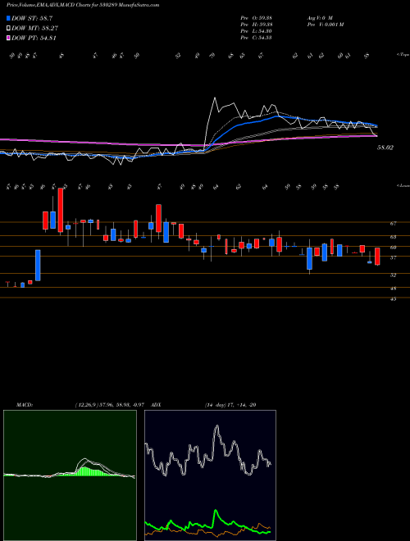Select the 'DOW PT: 54.81' label
The image size is (410, 541).
34,38
